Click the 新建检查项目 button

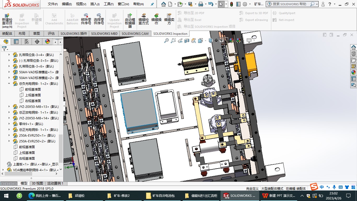tap(7, 20)
